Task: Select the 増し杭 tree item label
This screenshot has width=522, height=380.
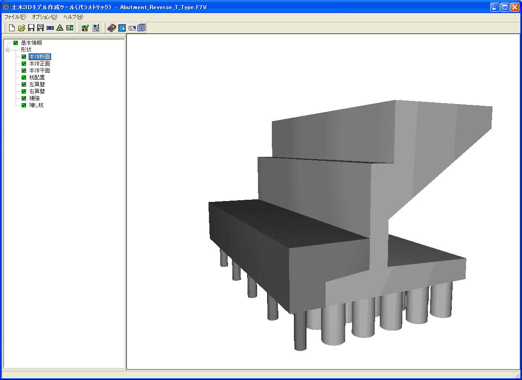Action: (36, 105)
